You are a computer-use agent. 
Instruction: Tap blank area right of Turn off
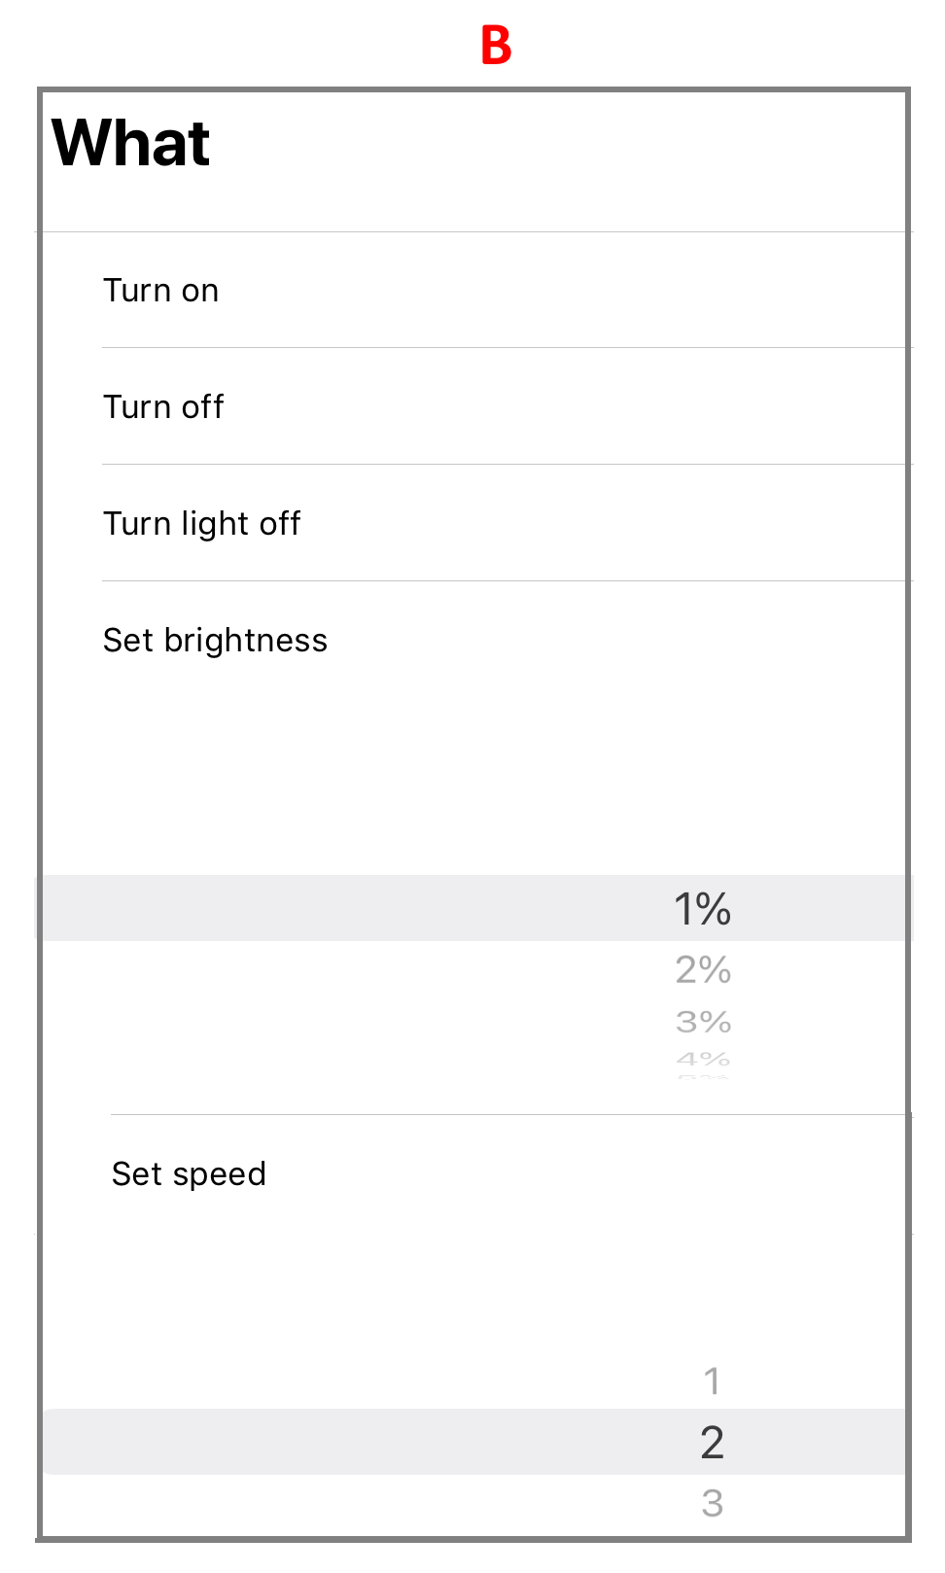click(566, 406)
